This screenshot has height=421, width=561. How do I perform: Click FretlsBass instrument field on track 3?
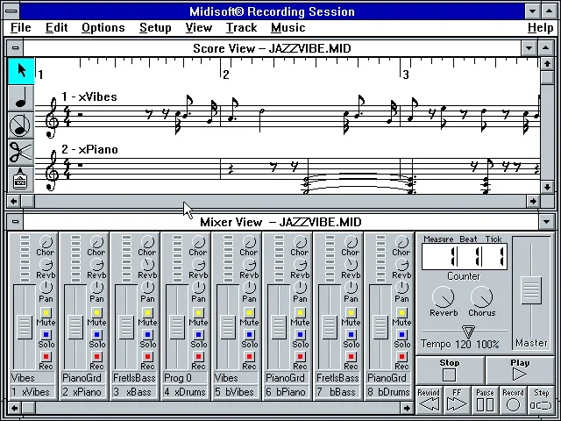[x=134, y=378]
